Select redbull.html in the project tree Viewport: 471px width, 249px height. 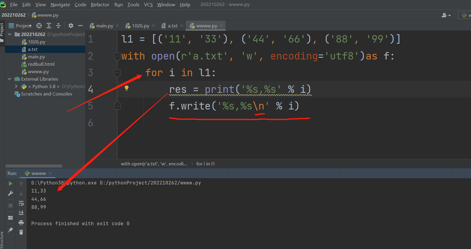pyautogui.click(x=41, y=64)
